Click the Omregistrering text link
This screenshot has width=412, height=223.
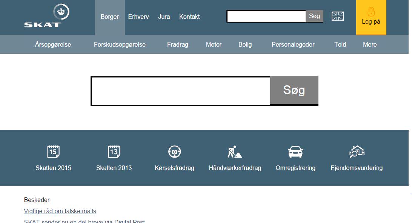click(295, 168)
